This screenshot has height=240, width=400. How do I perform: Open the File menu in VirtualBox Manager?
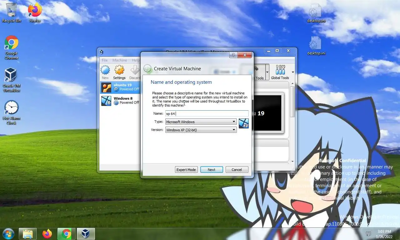(105, 60)
